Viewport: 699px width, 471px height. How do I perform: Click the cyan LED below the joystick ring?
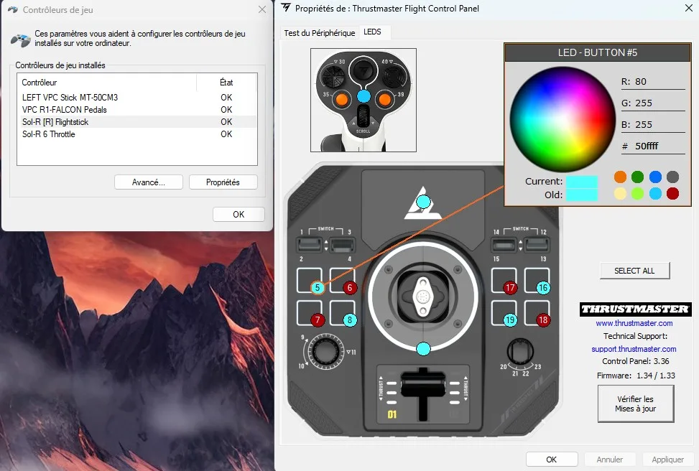423,348
